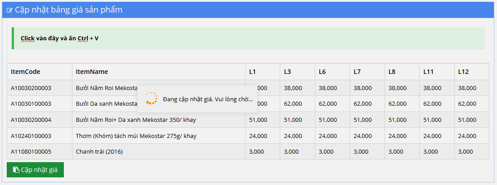Click the ItemName column header
Screen dimensions: 497x185
pos(92,72)
